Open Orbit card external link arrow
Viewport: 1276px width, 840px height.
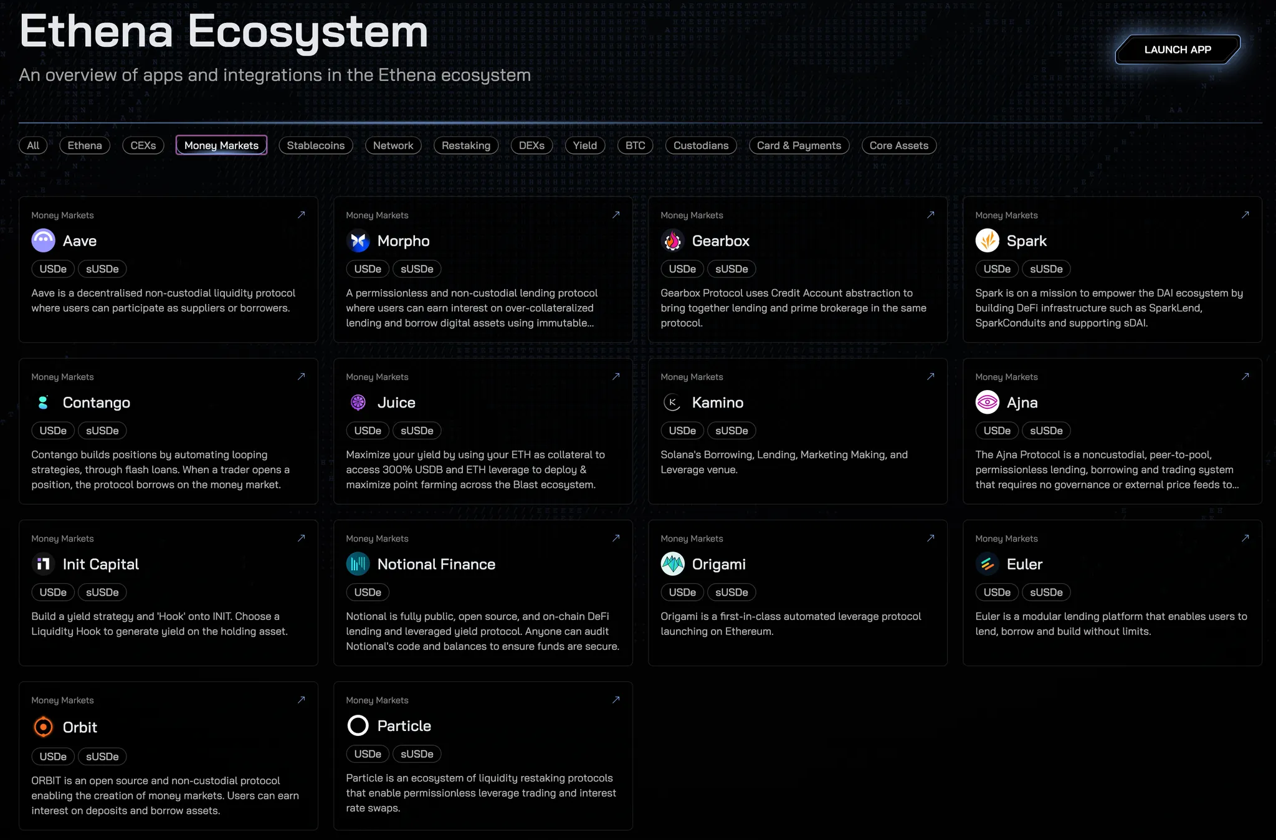(302, 700)
